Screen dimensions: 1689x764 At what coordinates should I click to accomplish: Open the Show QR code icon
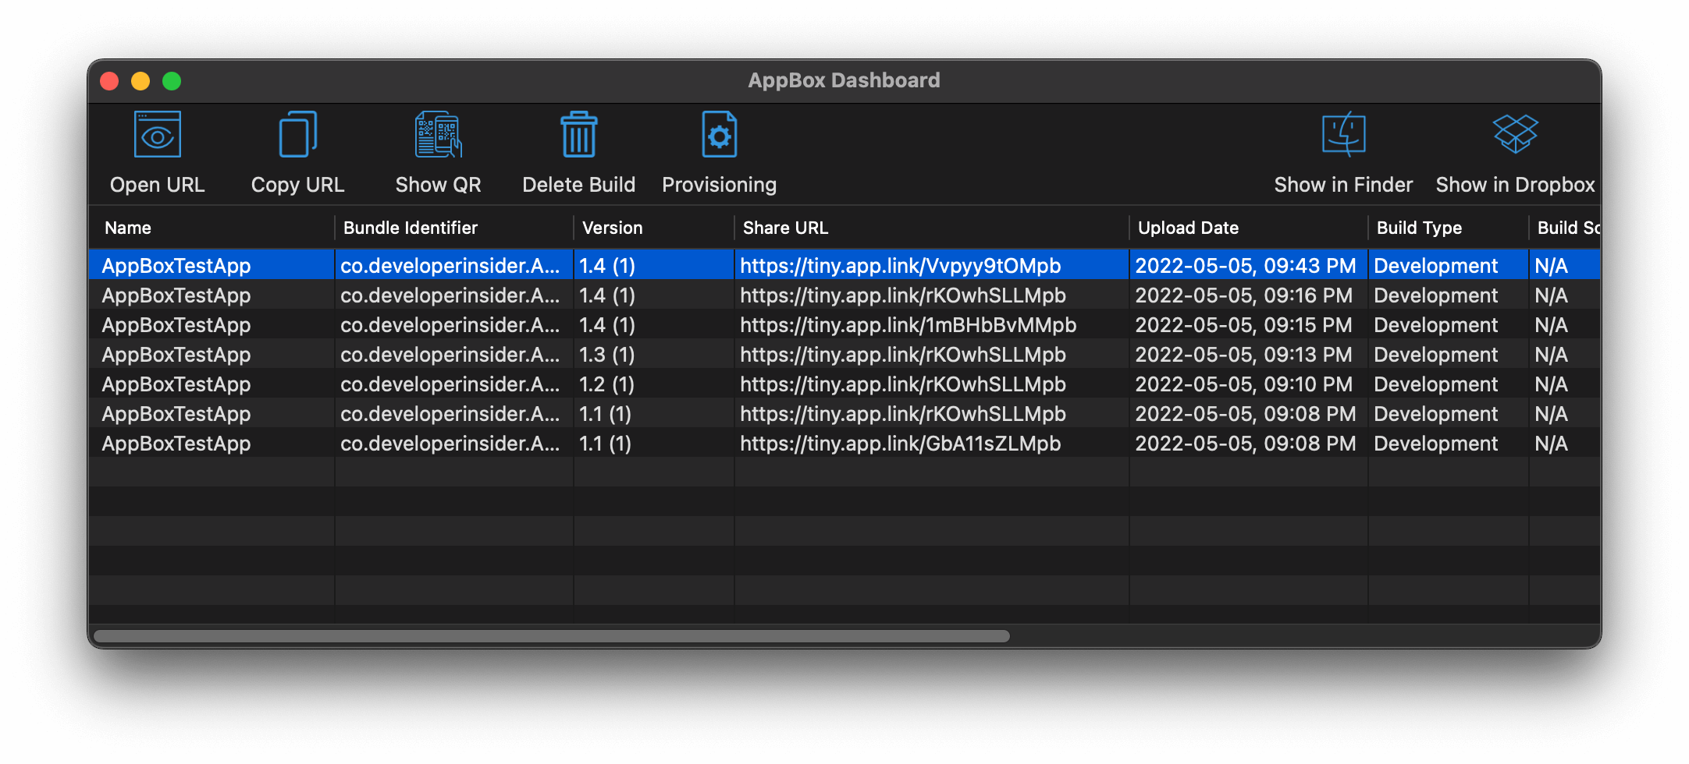438,136
